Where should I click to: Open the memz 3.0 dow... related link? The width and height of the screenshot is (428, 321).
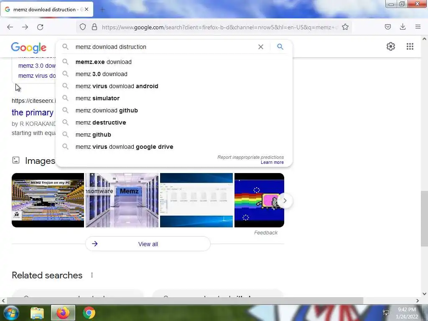click(x=37, y=66)
